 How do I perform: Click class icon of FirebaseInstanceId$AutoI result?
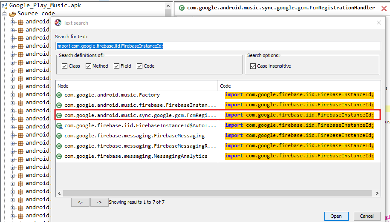pyautogui.click(x=59, y=125)
